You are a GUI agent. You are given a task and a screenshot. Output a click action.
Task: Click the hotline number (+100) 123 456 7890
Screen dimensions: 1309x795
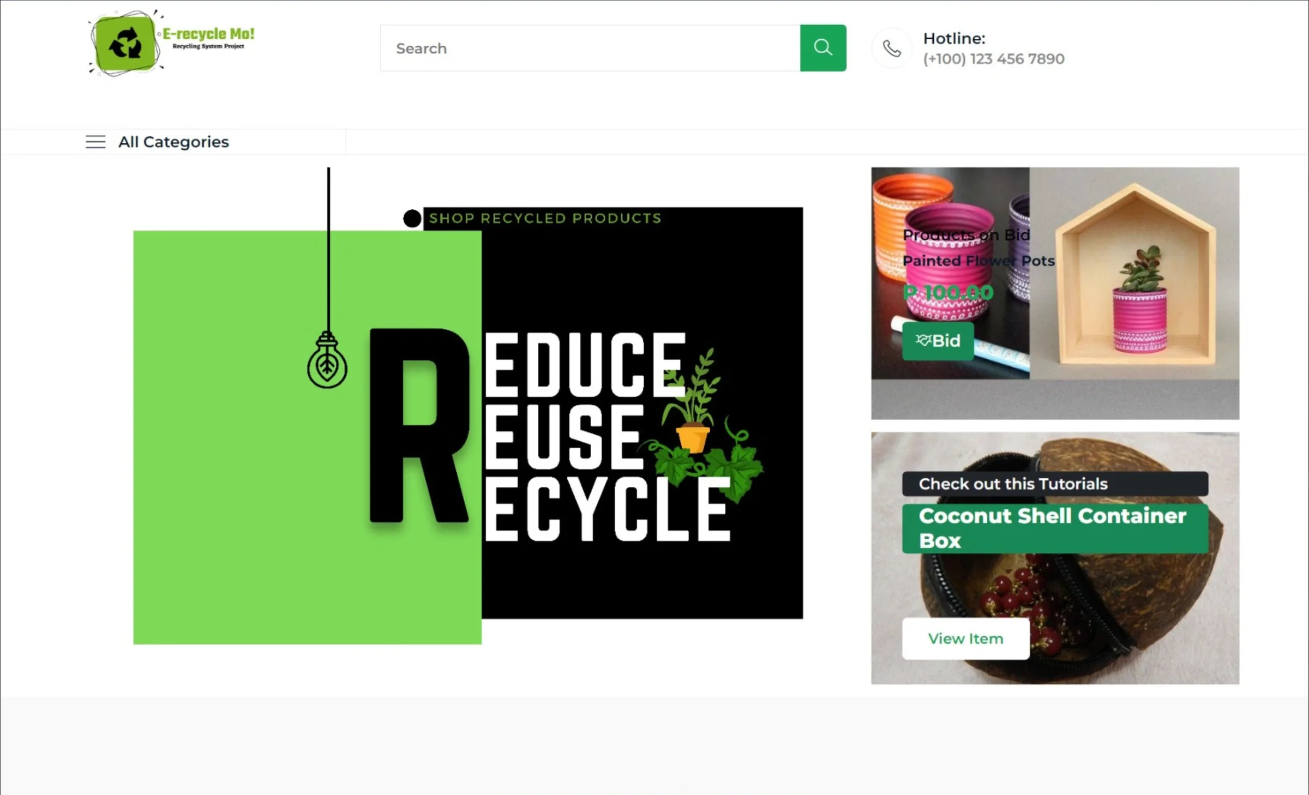pos(993,59)
